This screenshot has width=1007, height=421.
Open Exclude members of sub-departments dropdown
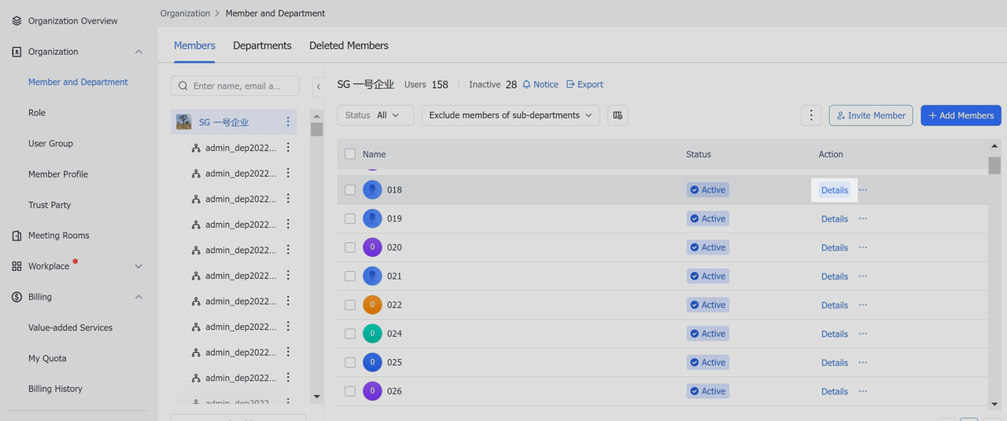click(511, 115)
